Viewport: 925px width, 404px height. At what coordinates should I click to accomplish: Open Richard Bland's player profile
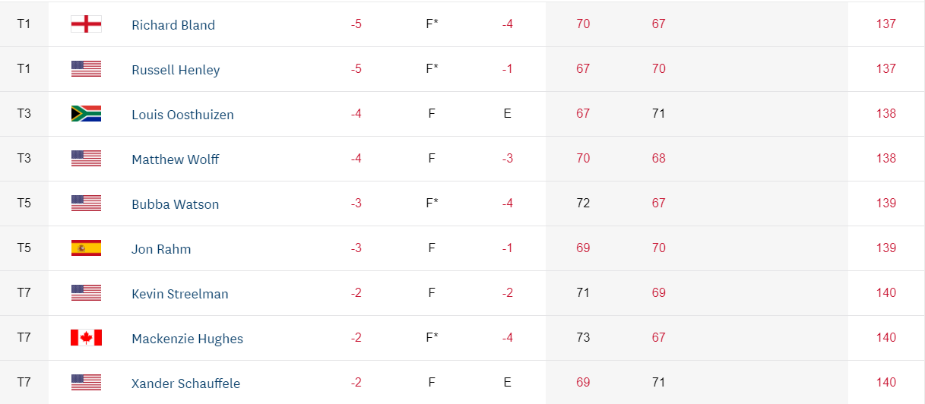173,25
